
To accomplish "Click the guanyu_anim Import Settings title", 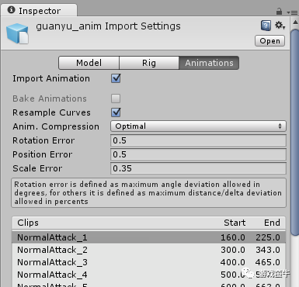I will pos(108,26).
